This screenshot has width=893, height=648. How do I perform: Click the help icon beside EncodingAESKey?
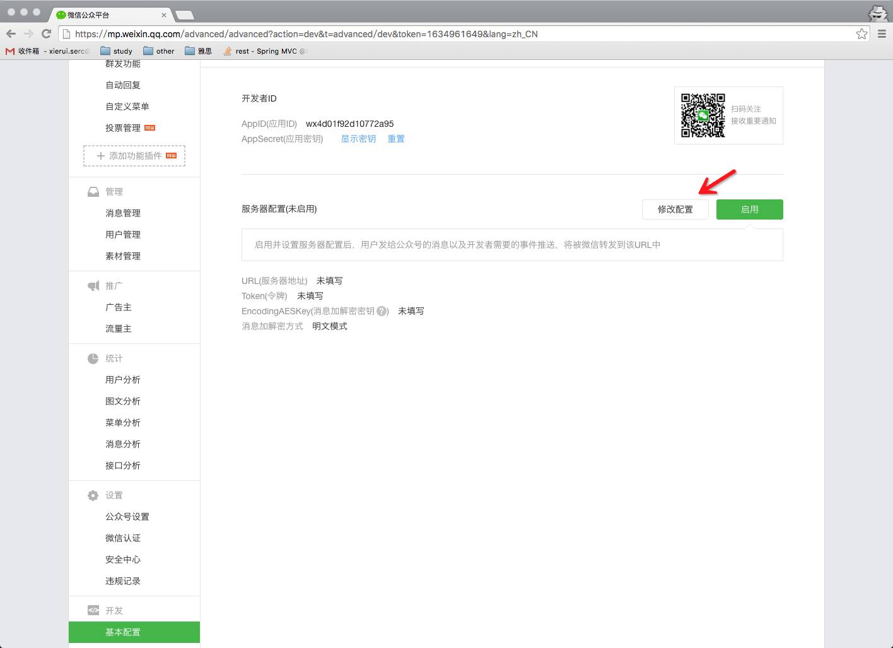pyautogui.click(x=382, y=311)
